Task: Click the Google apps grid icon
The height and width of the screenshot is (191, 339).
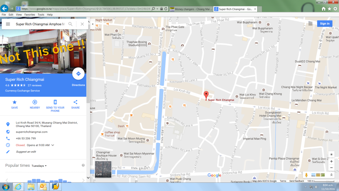Action: [x=311, y=24]
